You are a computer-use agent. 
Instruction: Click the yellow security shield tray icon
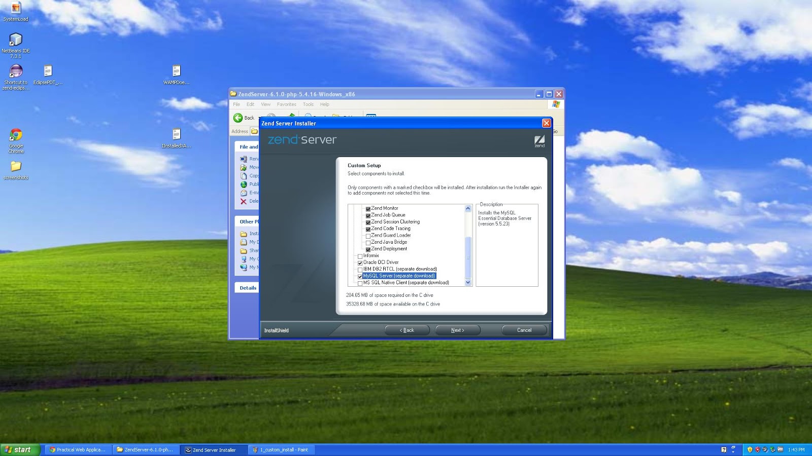[750, 449]
